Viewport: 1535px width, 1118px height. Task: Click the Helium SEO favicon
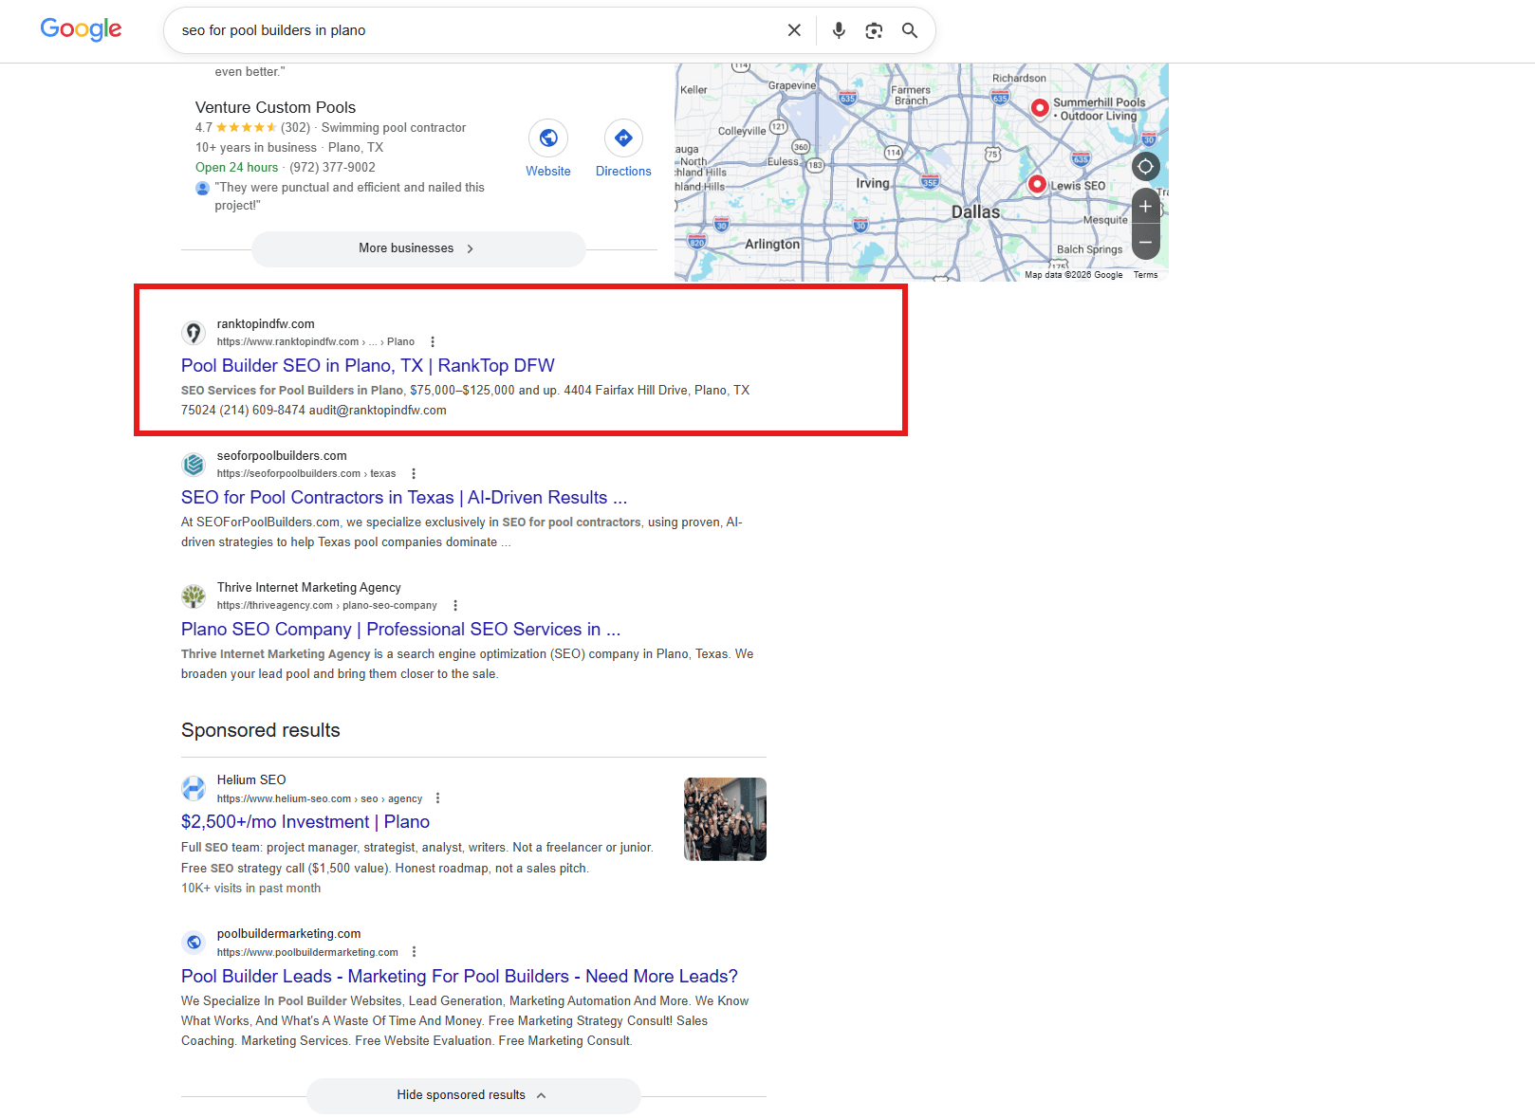coord(194,788)
